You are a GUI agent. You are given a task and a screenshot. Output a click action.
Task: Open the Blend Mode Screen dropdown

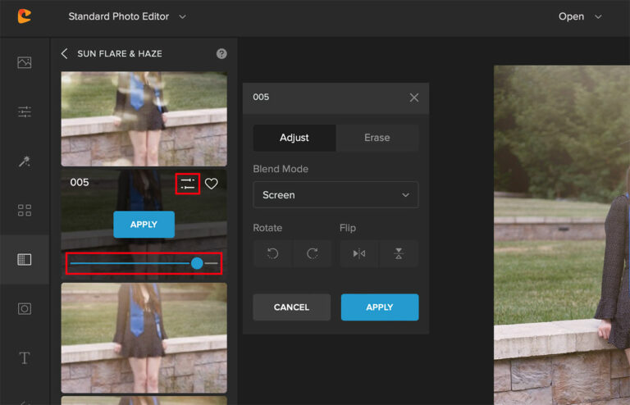[336, 194]
